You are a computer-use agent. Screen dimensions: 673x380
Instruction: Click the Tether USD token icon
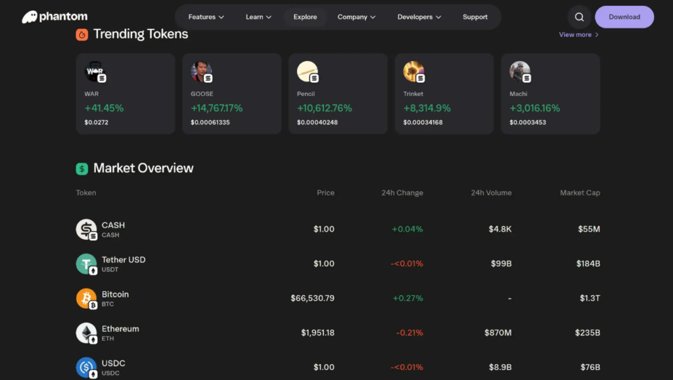coord(86,264)
